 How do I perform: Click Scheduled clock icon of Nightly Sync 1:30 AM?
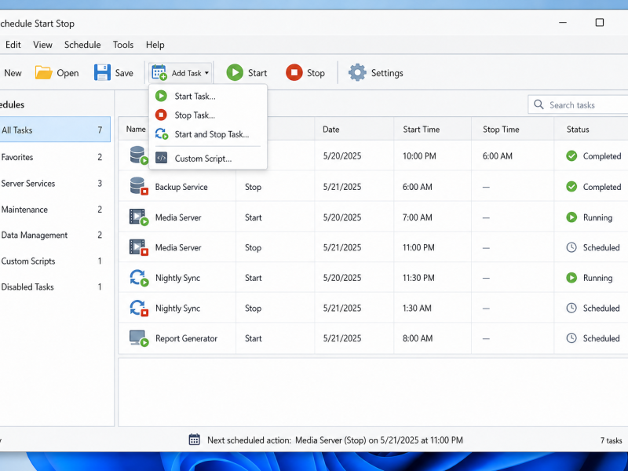571,308
